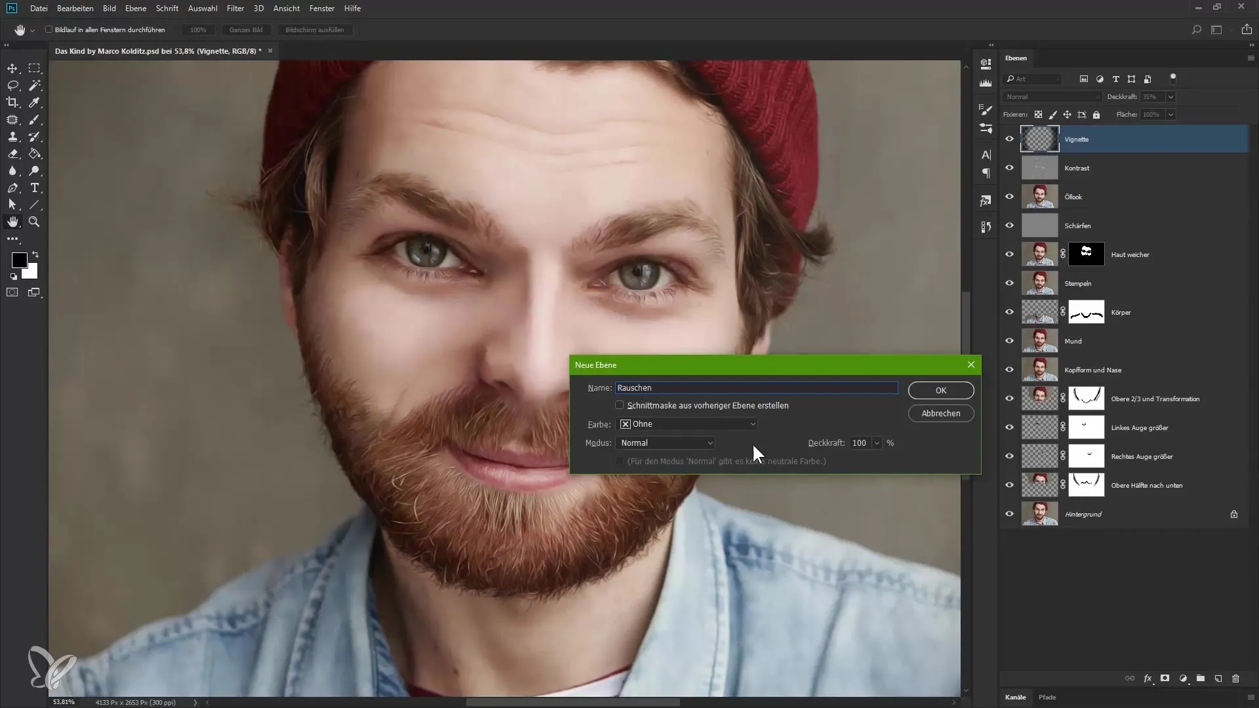Select the Paint Bucket tool

[34, 153]
